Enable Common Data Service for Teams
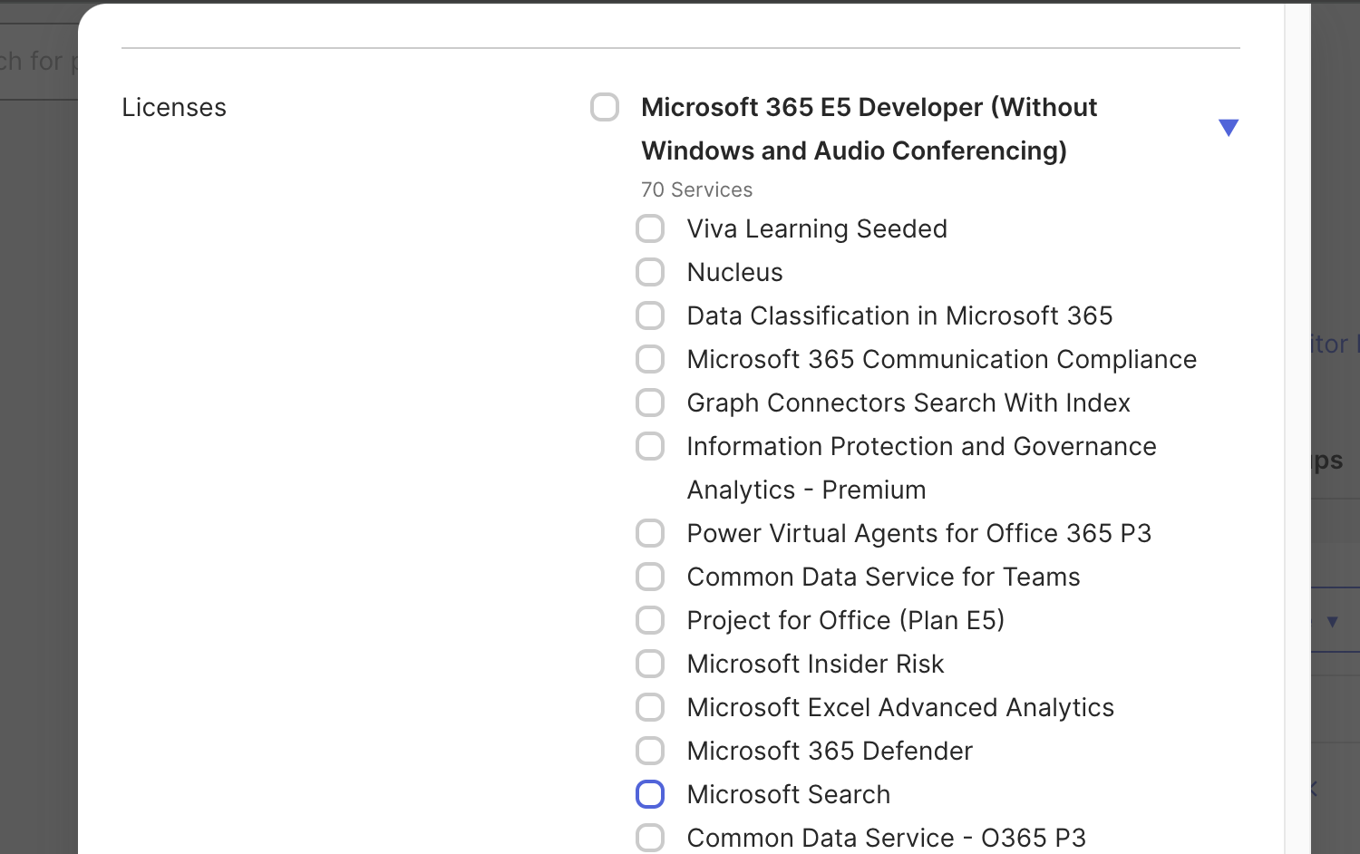 (650, 577)
